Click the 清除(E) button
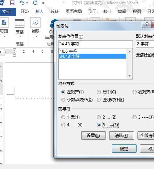Screen dimensions: 154x169 tap(122, 136)
